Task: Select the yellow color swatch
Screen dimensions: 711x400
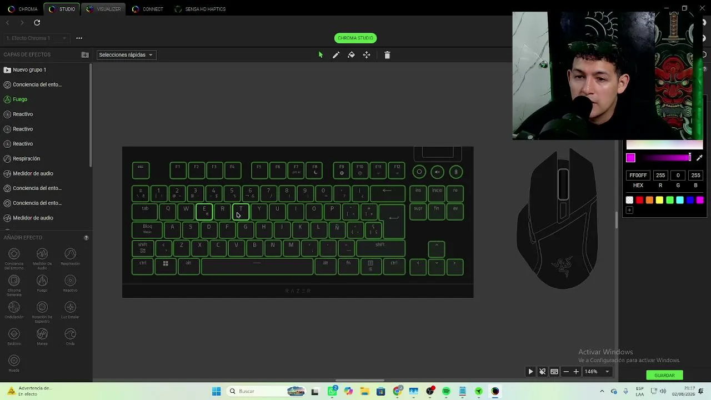Action: coord(659,200)
